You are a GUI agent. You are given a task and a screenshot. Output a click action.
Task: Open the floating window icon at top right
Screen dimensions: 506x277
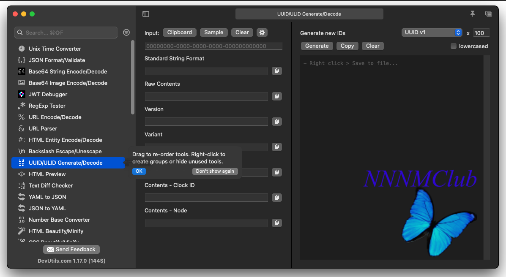pyautogui.click(x=489, y=14)
